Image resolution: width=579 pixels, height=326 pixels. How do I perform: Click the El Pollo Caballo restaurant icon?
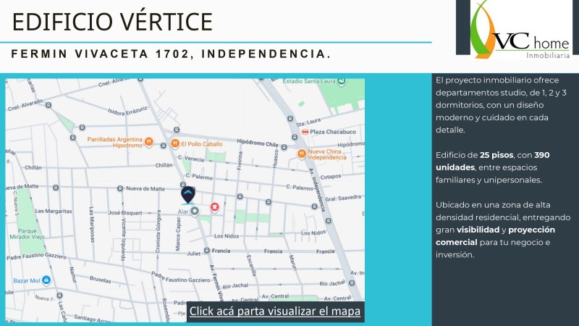pyautogui.click(x=175, y=143)
